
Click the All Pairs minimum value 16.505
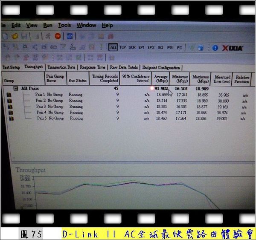[181, 89]
